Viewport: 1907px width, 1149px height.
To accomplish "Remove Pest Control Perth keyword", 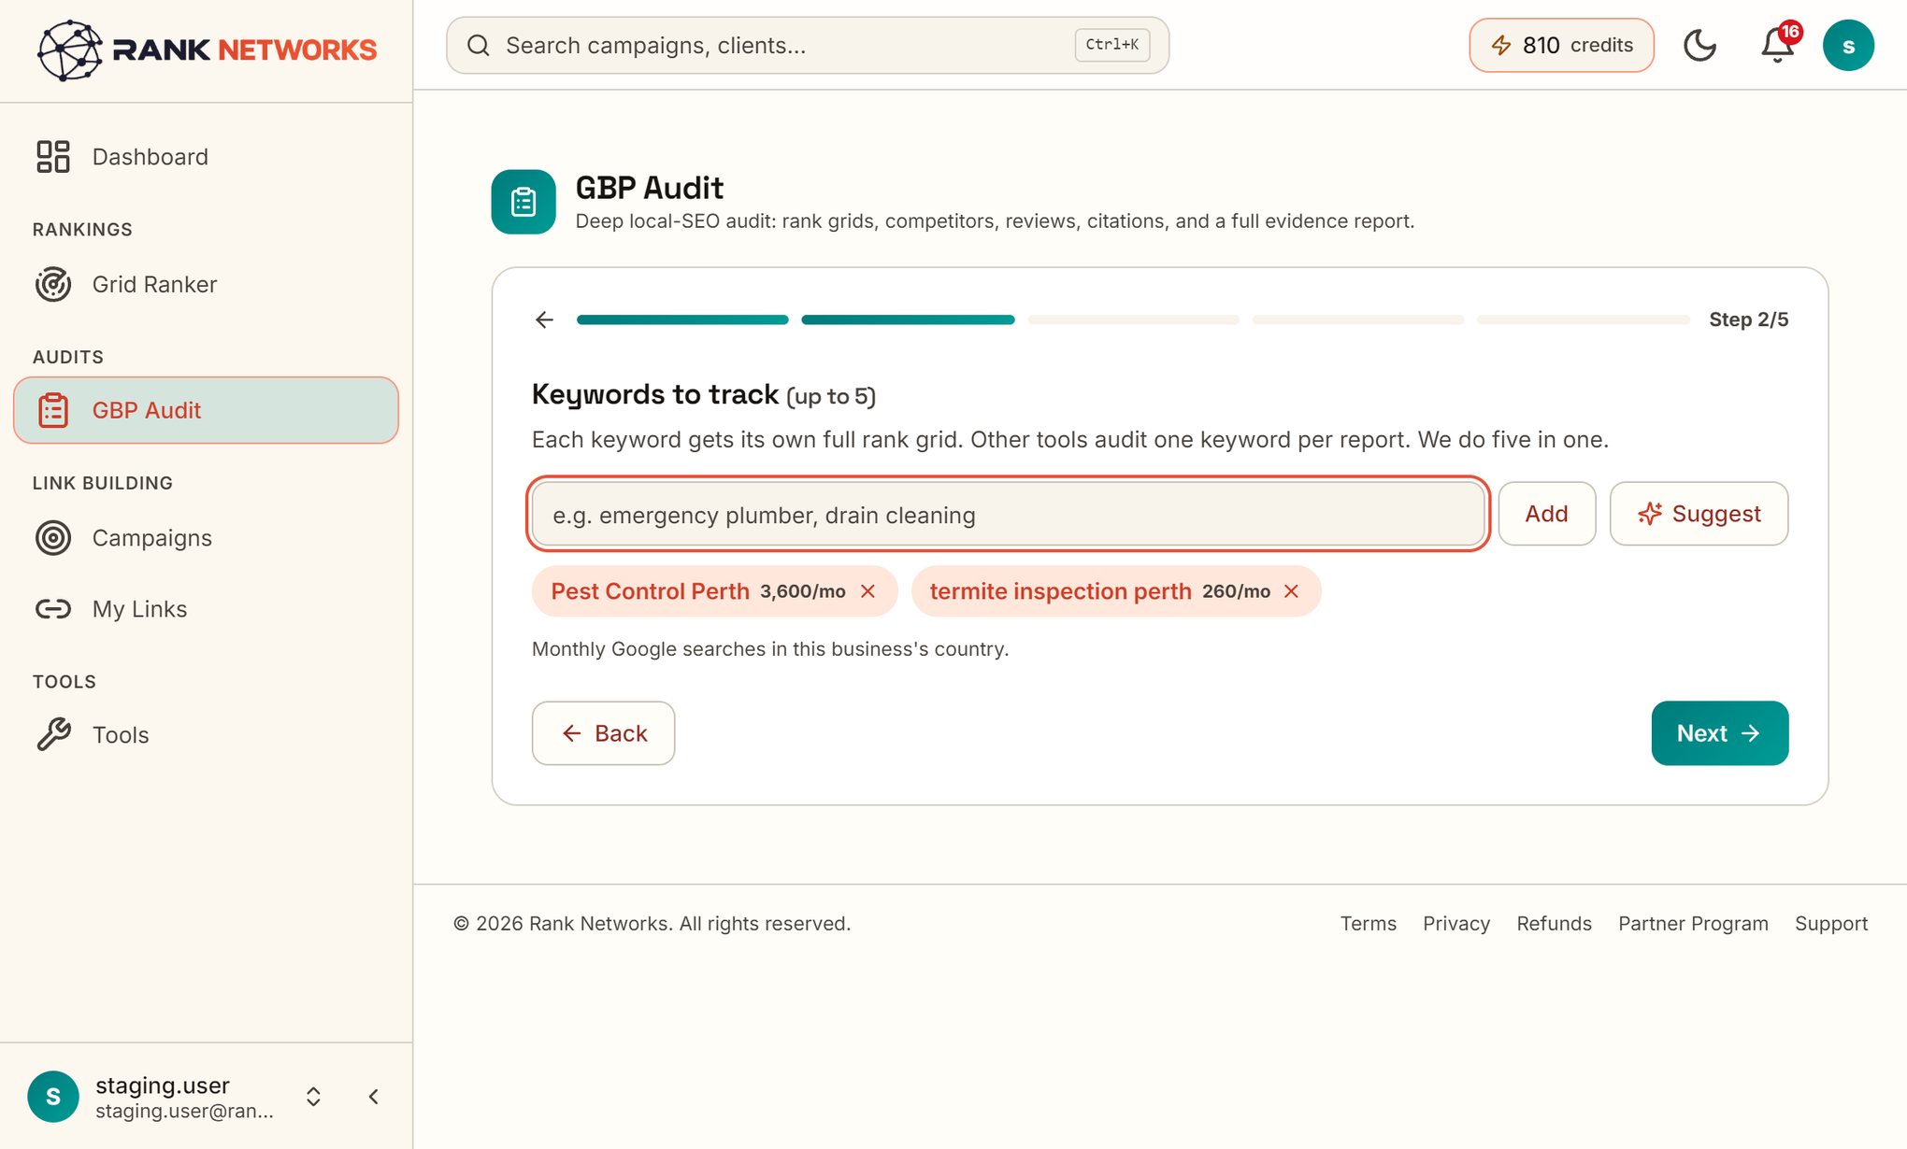I will [867, 591].
